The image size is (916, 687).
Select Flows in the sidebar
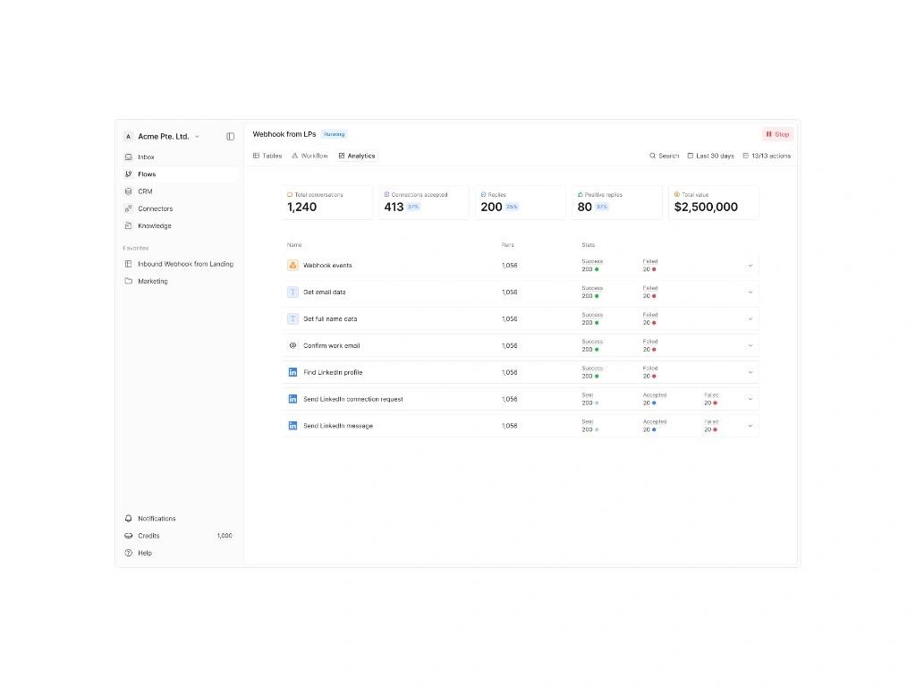(179, 174)
